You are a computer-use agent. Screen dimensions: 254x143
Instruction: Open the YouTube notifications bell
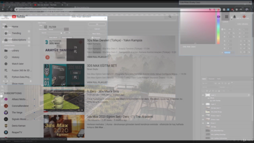coord(235,17)
